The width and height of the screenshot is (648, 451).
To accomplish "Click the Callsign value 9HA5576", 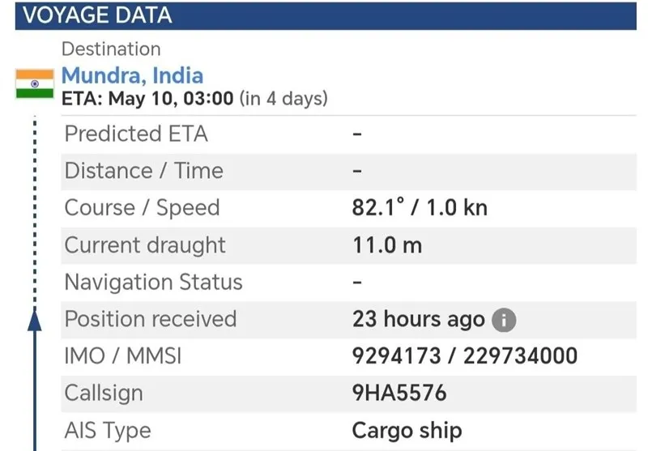I will coord(399,393).
